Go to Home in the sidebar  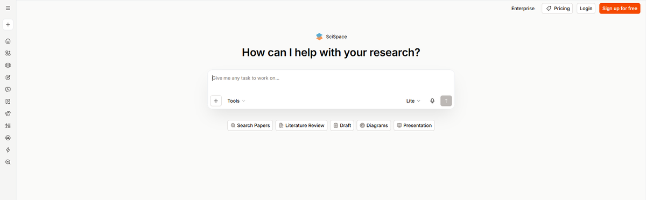click(8, 41)
